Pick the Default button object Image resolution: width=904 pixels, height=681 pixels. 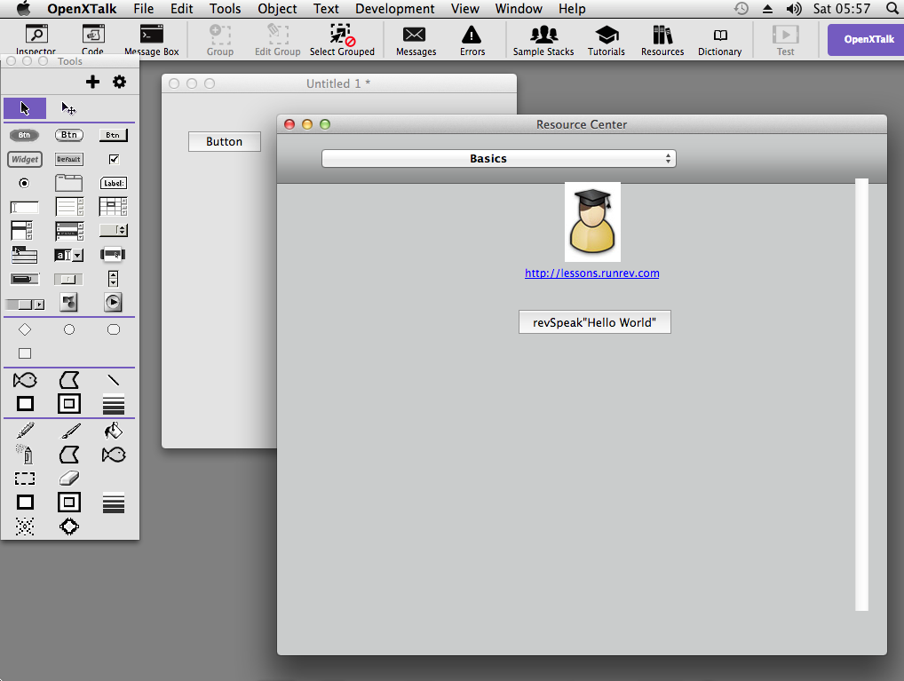click(68, 159)
